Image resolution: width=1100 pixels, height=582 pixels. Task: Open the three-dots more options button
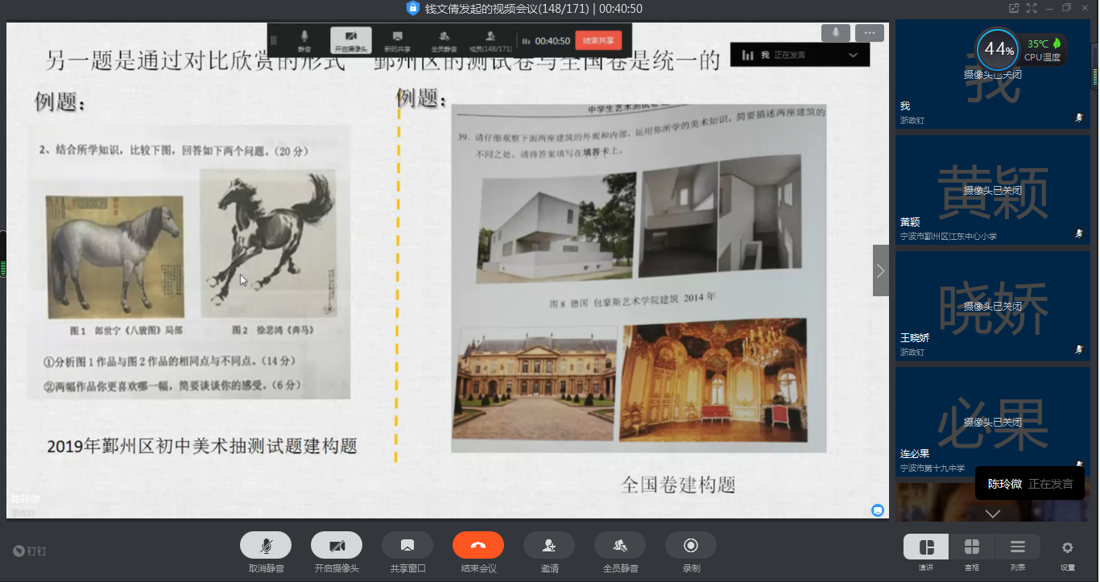click(x=870, y=33)
